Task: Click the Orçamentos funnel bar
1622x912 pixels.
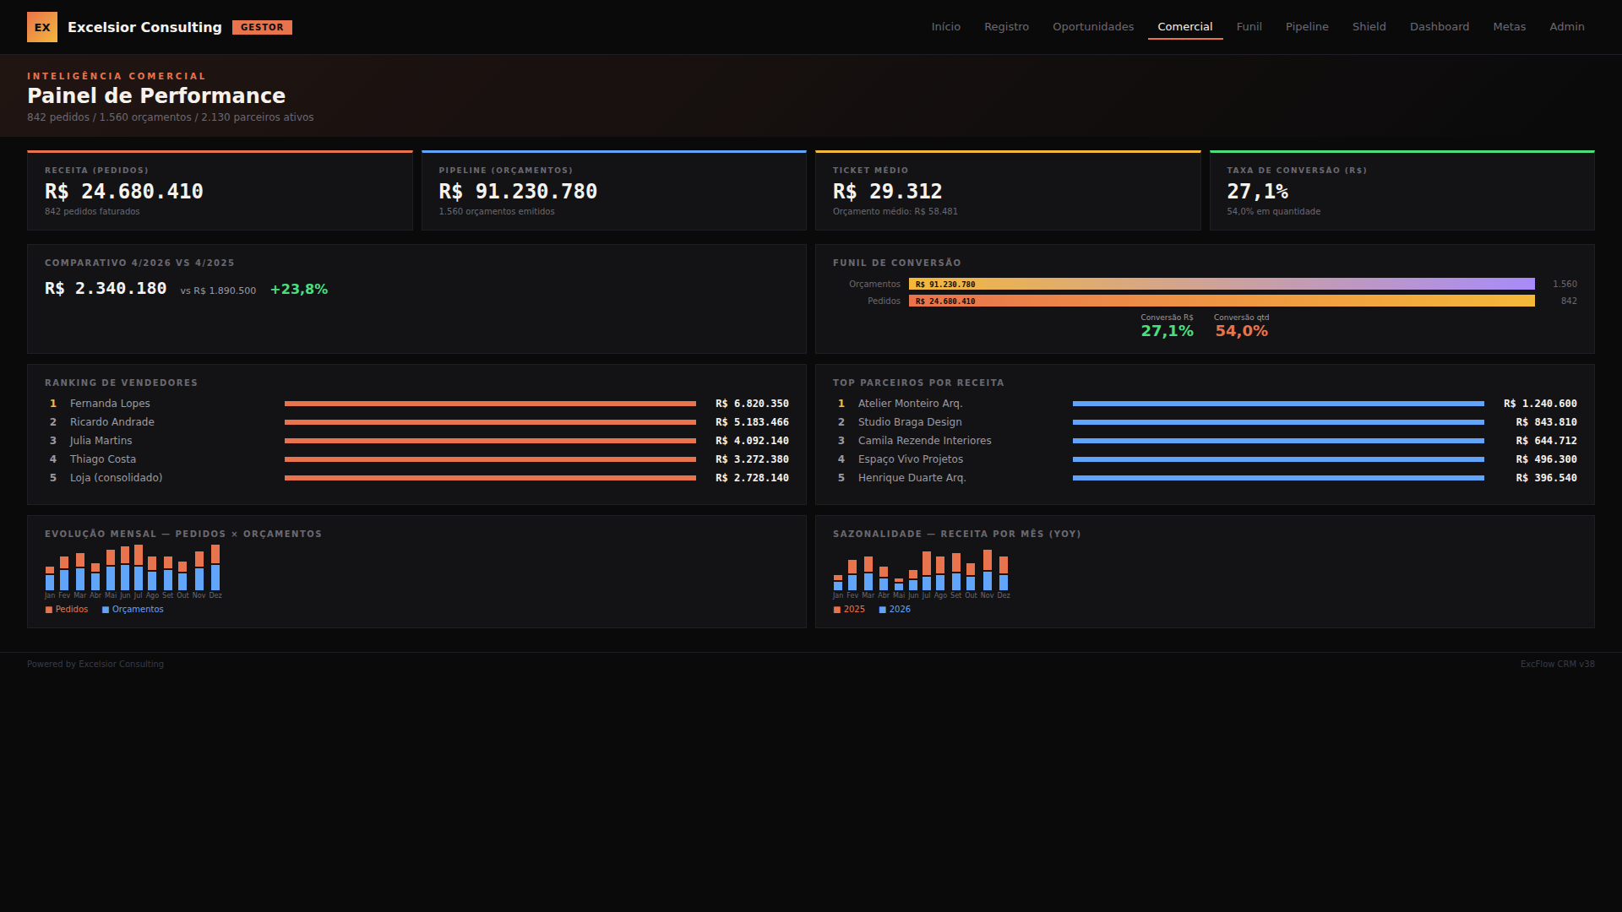Action: (1221, 285)
